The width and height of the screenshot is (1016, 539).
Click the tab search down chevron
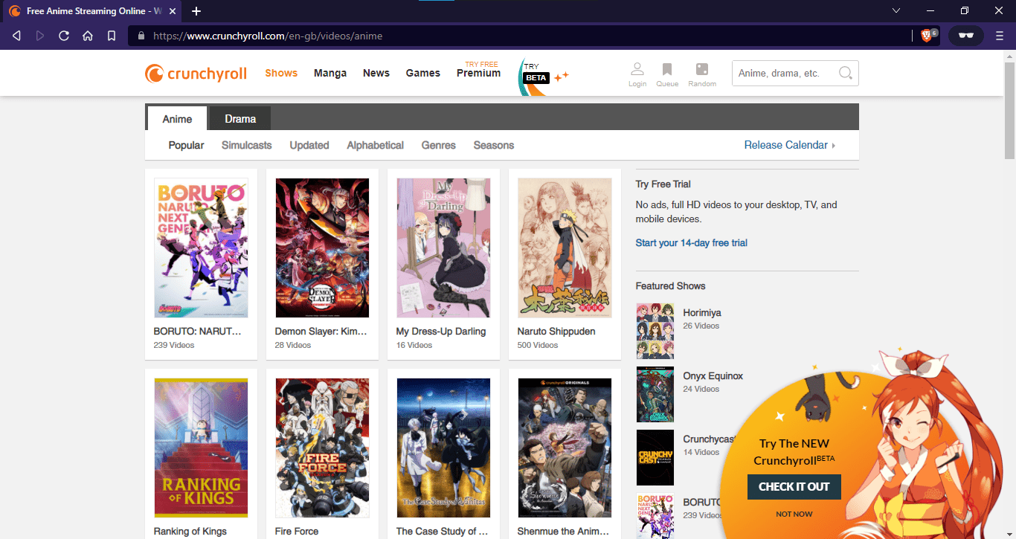point(896,10)
